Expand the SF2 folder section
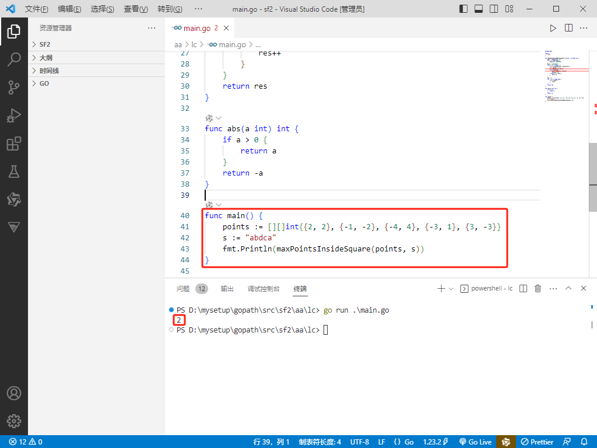Screen dimensions: 597x448 pyautogui.click(x=96, y=44)
